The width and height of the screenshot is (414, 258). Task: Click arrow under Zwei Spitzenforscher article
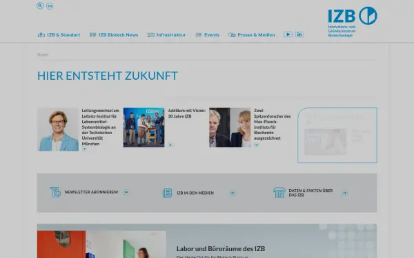pyautogui.click(x=257, y=145)
